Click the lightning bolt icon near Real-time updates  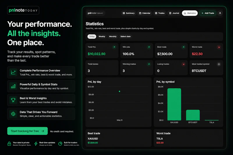(36, 144)
